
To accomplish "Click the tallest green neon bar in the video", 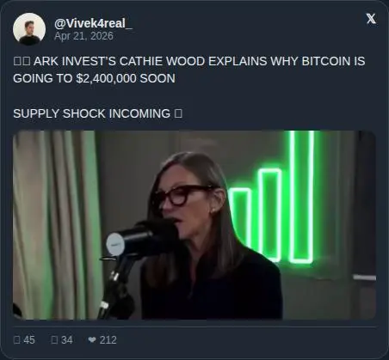I will click(x=301, y=197).
